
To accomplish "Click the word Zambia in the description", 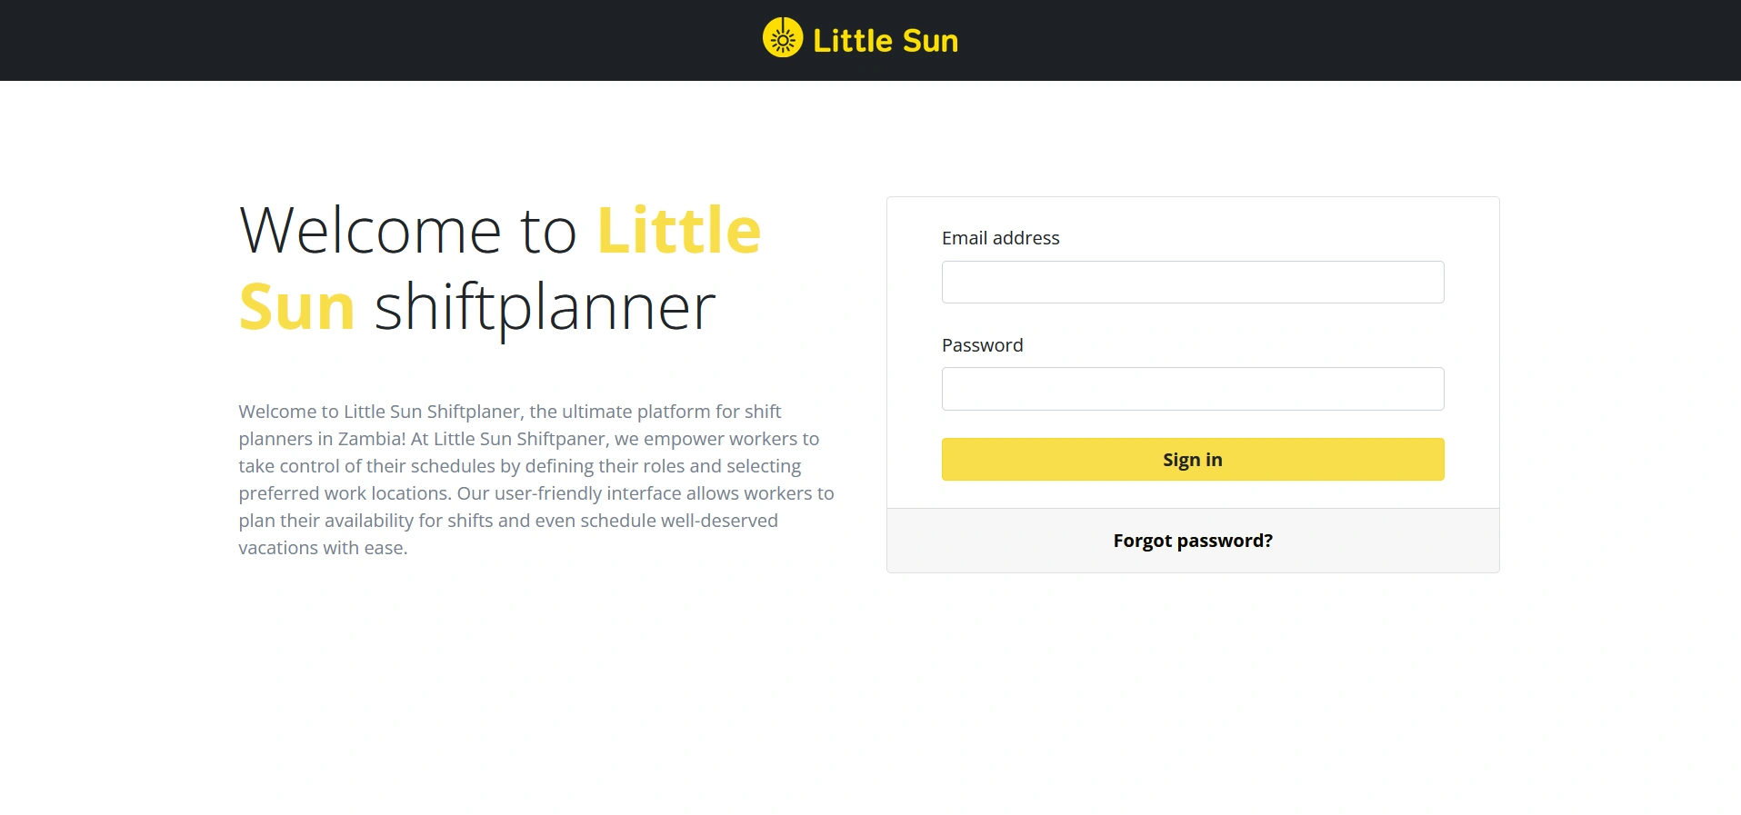I will 370,439.
